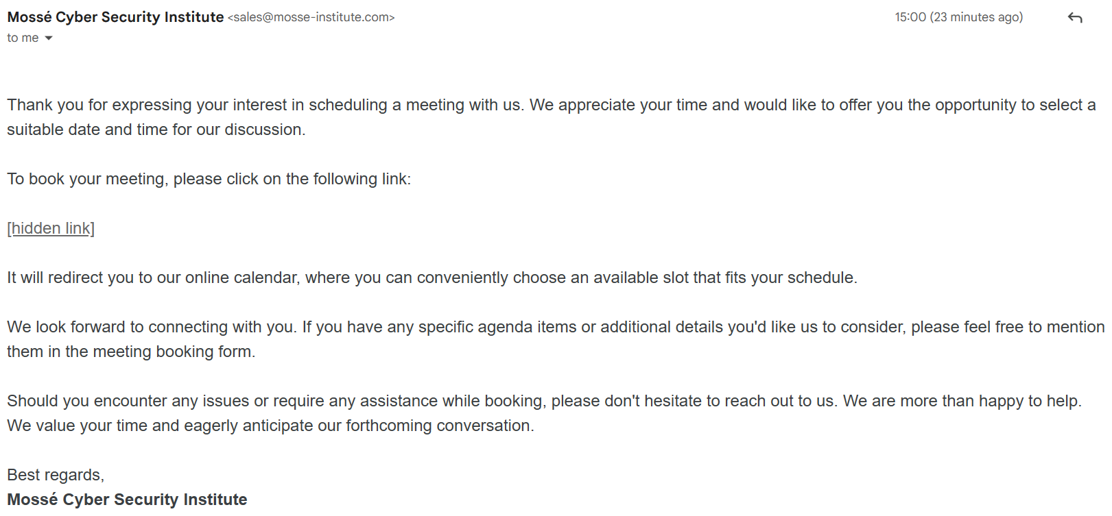Click the "Best regards," closing line

[56, 475]
